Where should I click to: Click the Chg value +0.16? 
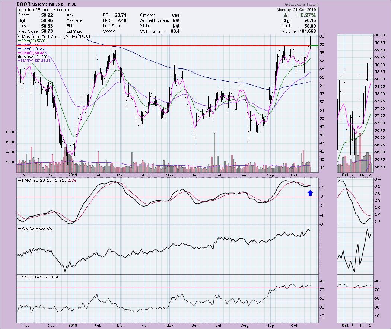(310, 20)
